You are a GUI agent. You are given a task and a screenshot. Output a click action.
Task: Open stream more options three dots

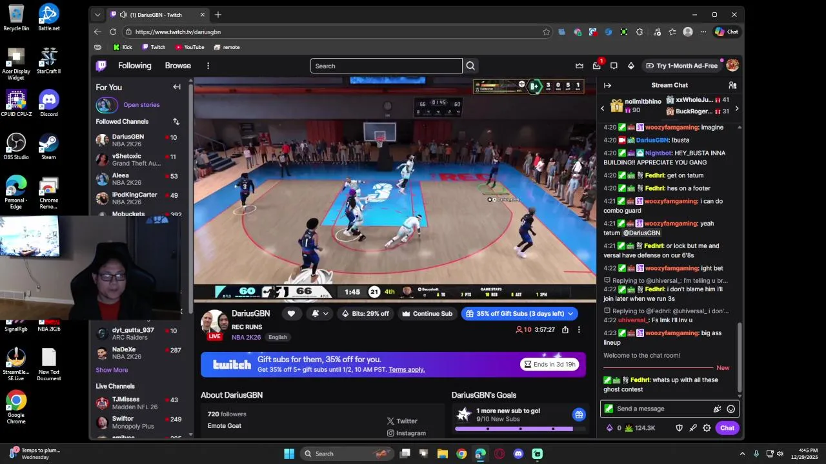click(579, 330)
